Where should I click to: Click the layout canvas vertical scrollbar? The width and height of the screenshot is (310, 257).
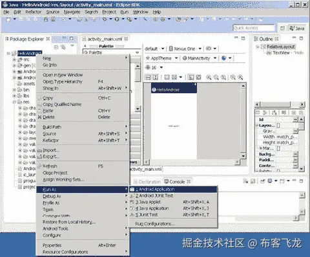click(x=243, y=121)
